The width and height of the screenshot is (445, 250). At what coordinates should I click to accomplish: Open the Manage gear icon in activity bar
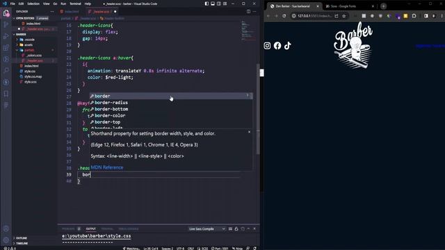pyautogui.click(x=6, y=240)
